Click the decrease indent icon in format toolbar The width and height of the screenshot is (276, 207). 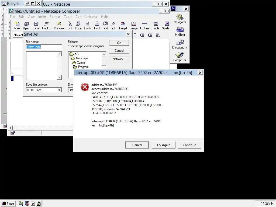142,35
